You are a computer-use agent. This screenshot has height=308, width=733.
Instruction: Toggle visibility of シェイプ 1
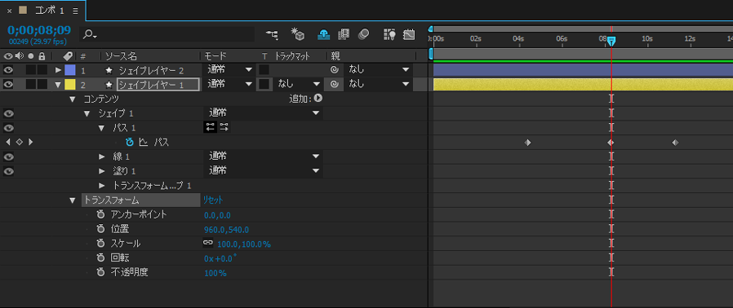[8, 113]
